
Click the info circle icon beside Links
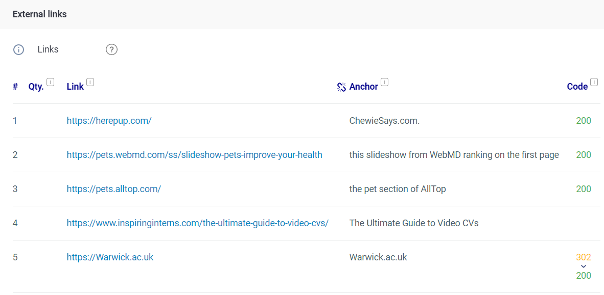pos(18,49)
